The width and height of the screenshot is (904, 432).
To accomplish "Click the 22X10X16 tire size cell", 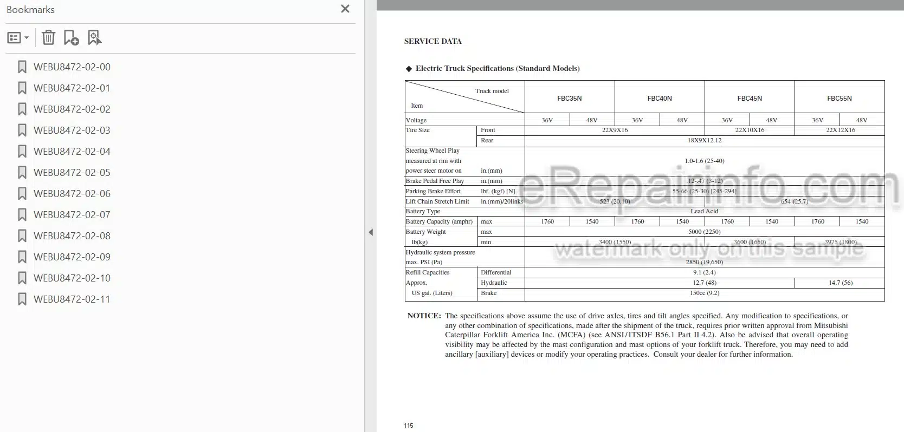I will tap(750, 130).
